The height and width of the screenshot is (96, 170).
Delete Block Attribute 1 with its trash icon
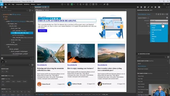coord(167,18)
